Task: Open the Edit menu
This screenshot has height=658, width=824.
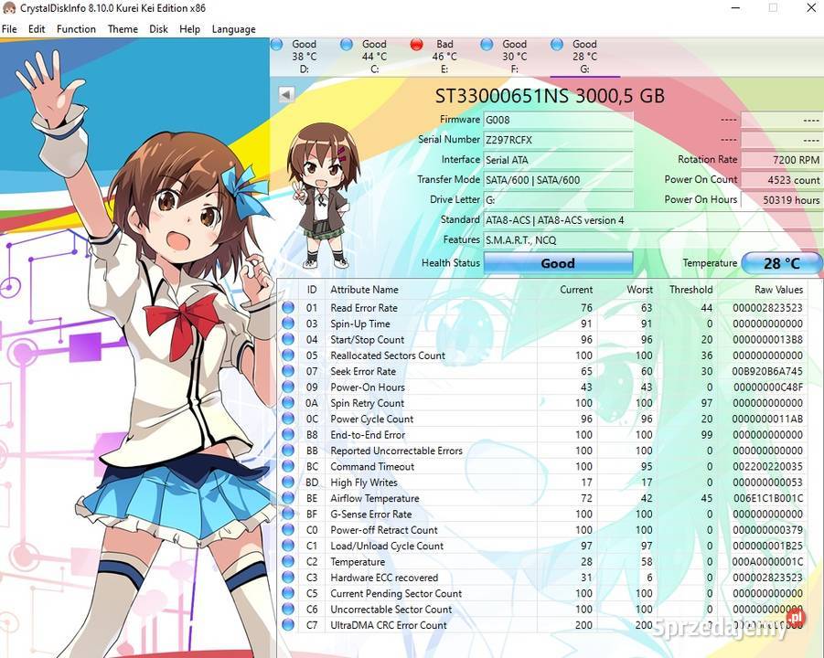Action: coord(37,29)
